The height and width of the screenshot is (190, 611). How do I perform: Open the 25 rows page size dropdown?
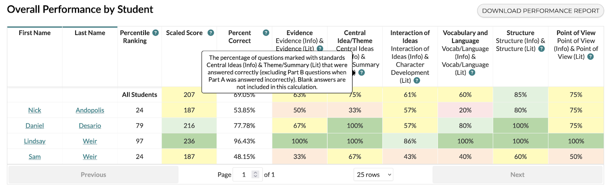click(373, 175)
